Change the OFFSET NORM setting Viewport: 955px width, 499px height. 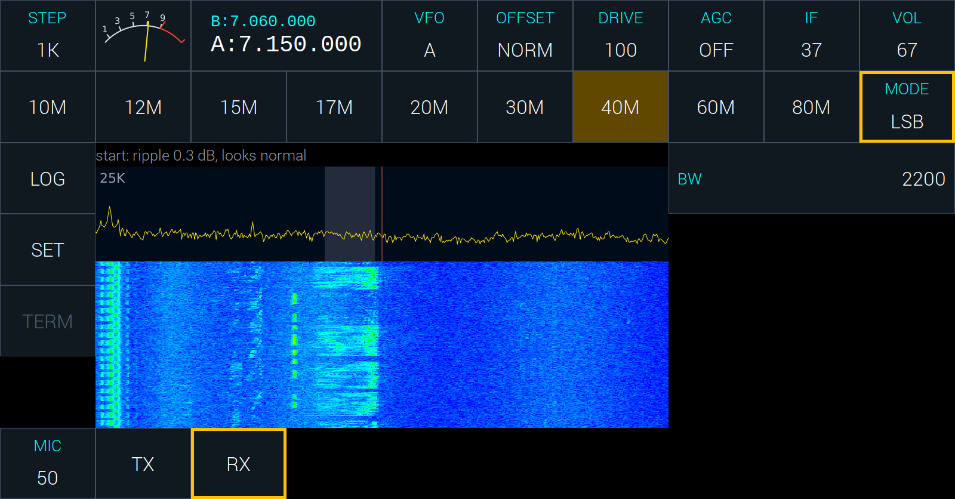(x=525, y=36)
